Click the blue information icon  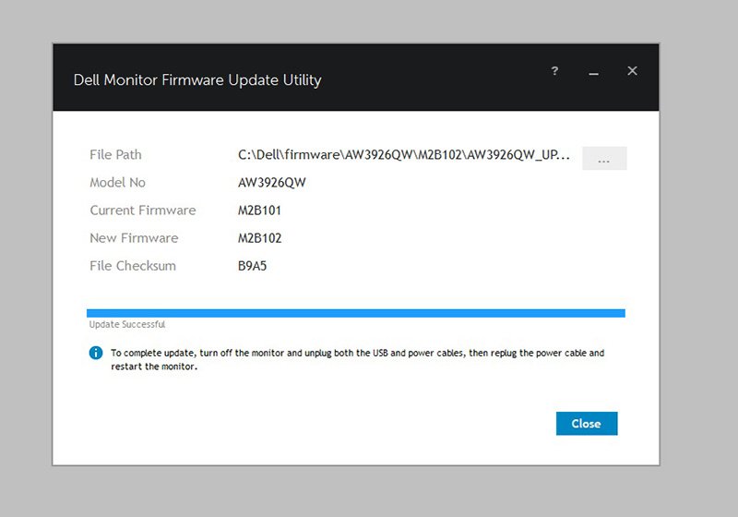96,353
